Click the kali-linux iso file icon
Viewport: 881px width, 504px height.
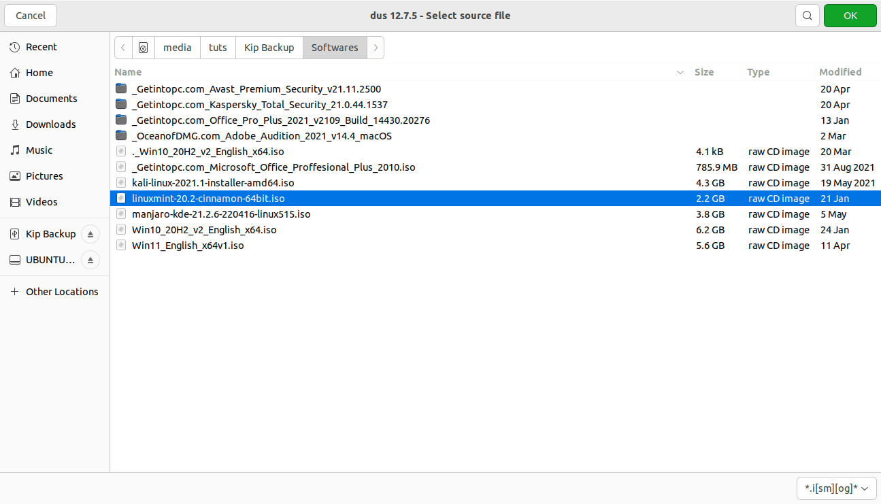tap(121, 182)
